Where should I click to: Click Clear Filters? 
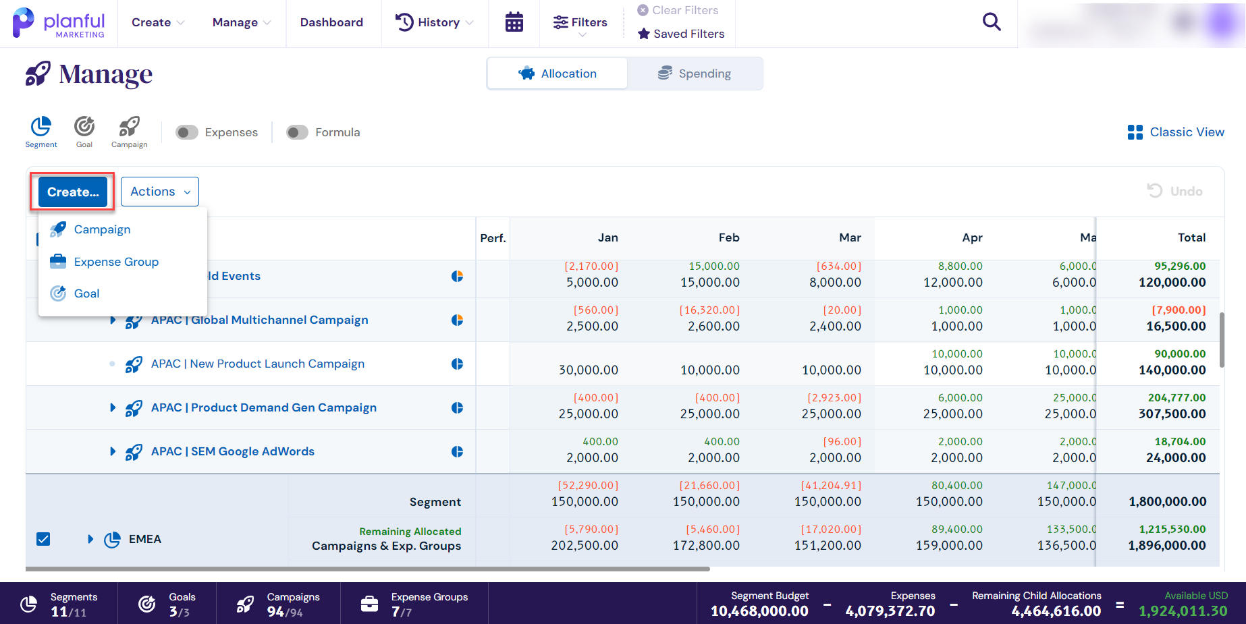click(678, 10)
